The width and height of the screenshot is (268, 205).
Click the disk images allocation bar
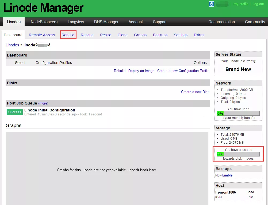(x=238, y=154)
